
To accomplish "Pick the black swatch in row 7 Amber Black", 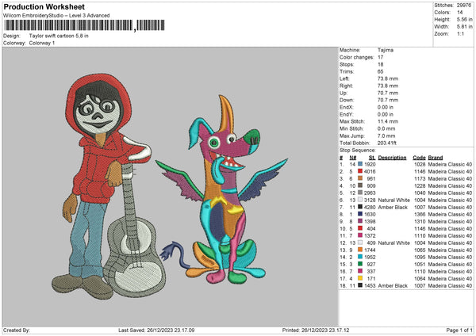I will (x=360, y=207).
